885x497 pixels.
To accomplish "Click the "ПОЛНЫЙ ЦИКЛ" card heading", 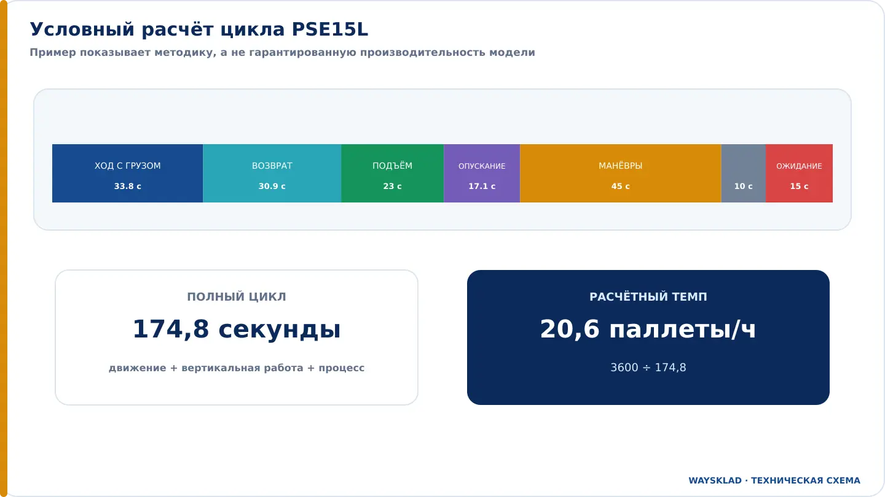I will pyautogui.click(x=237, y=297).
